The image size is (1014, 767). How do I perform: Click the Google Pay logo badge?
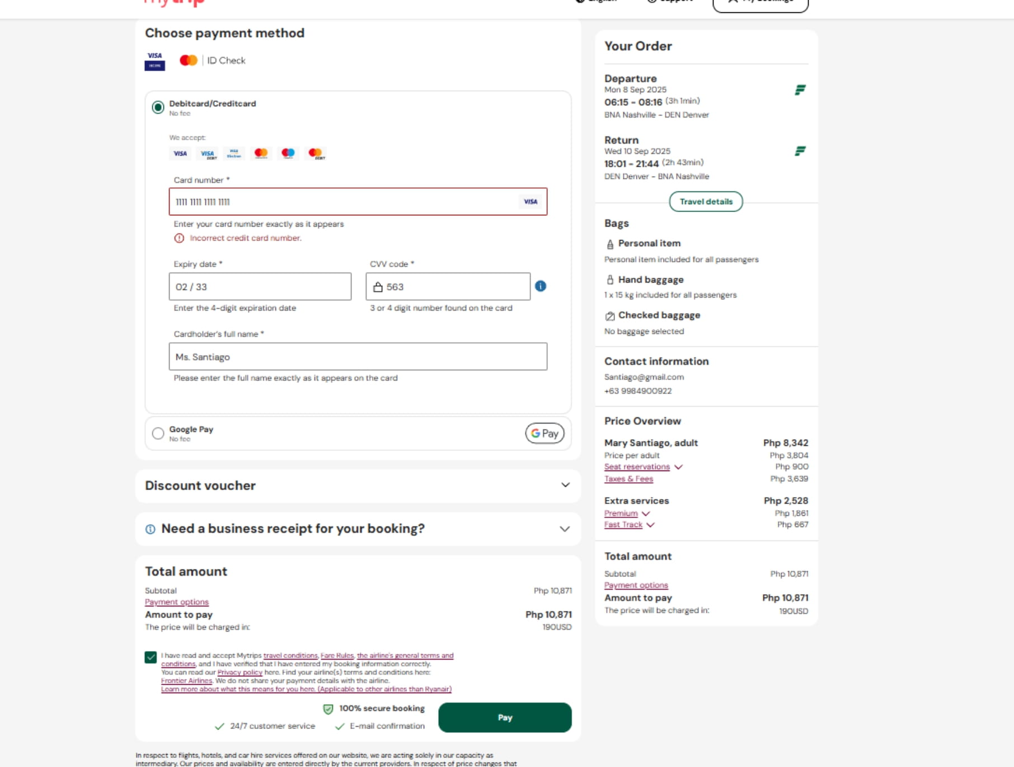tap(544, 433)
